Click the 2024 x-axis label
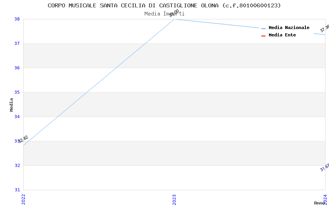This screenshot has width=329, height=213. (325, 199)
